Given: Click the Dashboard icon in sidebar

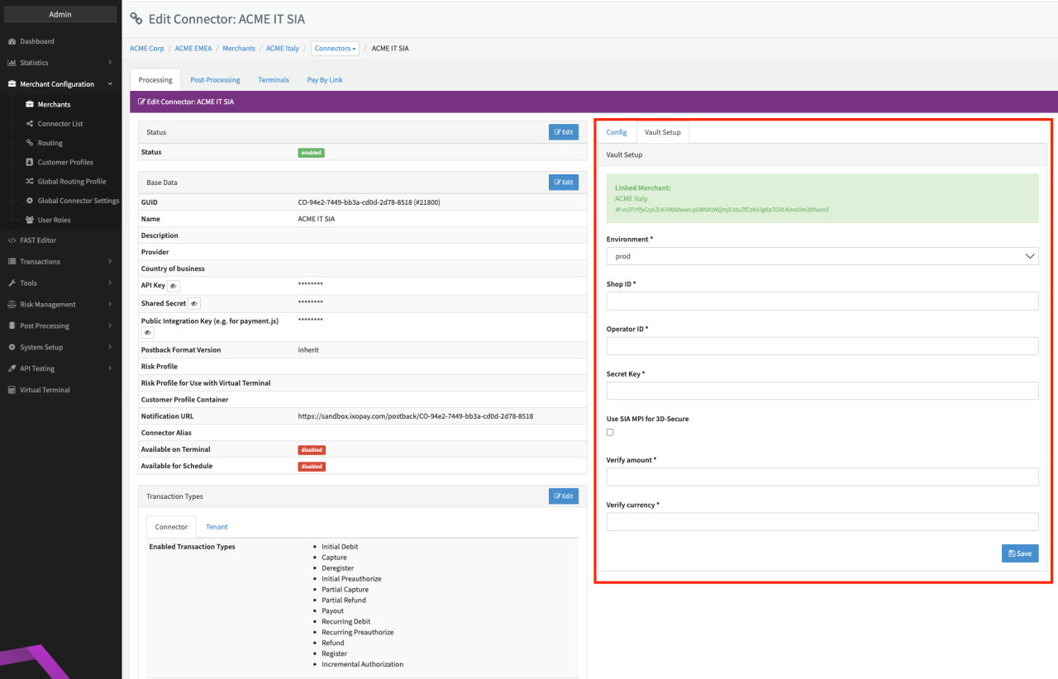Looking at the screenshot, I should tap(12, 41).
